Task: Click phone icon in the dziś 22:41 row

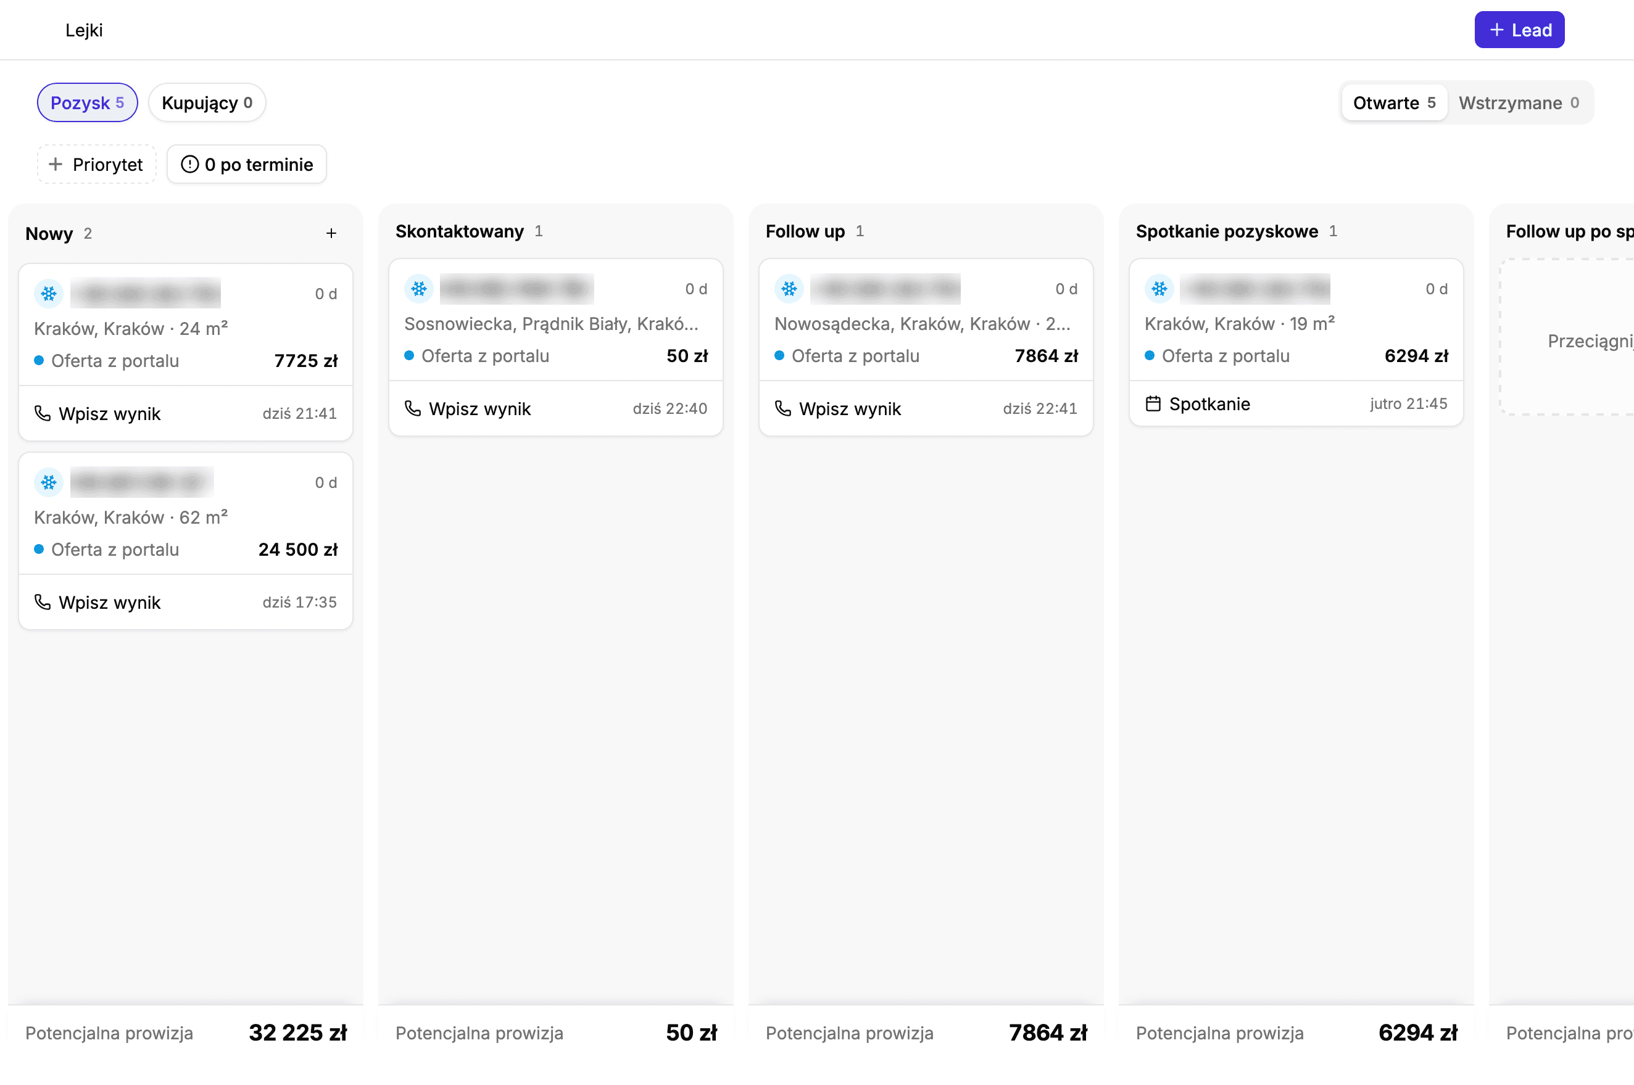Action: pyautogui.click(x=782, y=409)
